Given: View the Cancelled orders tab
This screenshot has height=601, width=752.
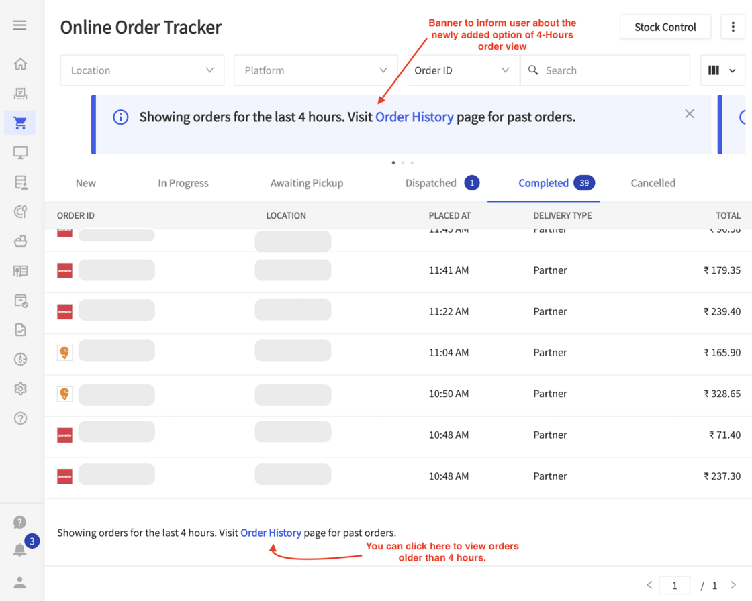Looking at the screenshot, I should [652, 183].
